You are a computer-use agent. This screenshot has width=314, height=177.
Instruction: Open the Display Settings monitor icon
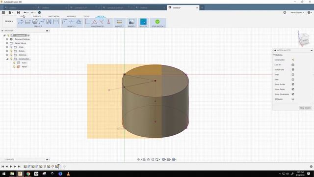(163, 159)
